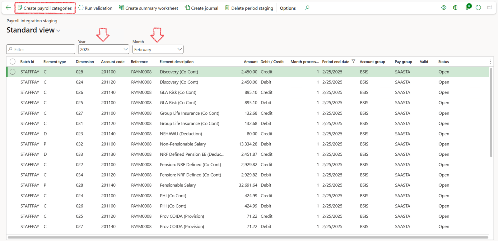The width and height of the screenshot is (498, 241).
Task: Click the Element type column header
Action: tap(55, 62)
